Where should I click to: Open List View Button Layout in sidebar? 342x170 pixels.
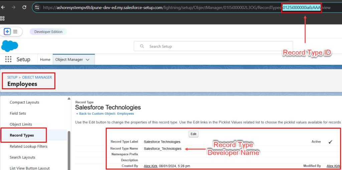(x=30, y=168)
